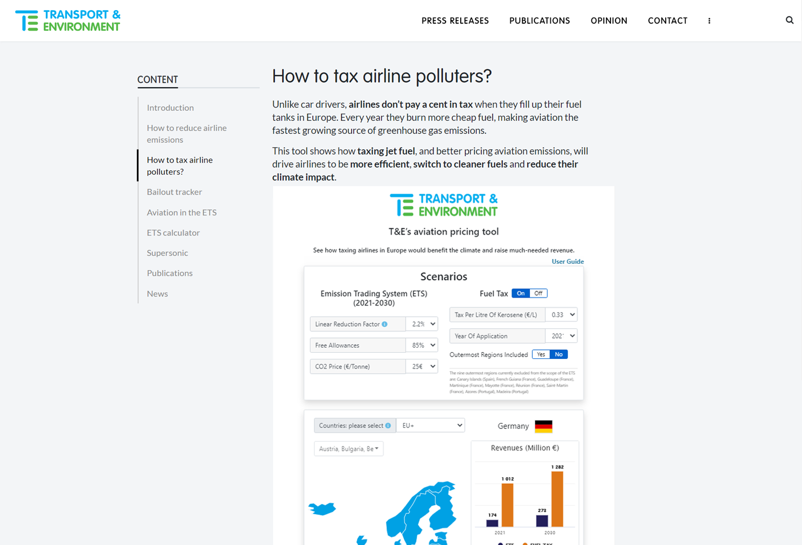Viewport: 802px width, 545px height.
Task: Click the Free Allowances label
Action: point(337,345)
